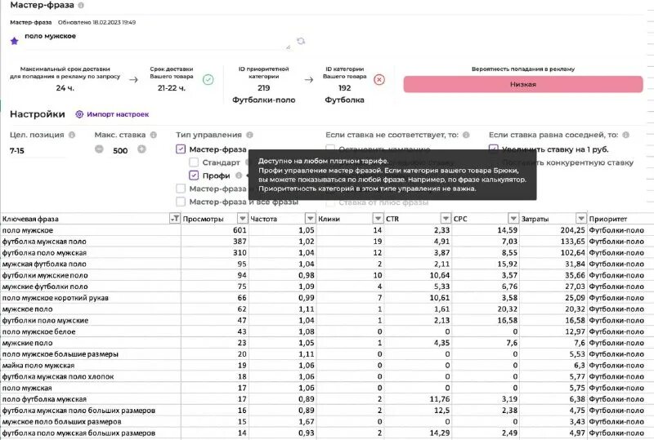Click the Низкая probability bar
The width and height of the screenshot is (654, 440).
click(523, 84)
